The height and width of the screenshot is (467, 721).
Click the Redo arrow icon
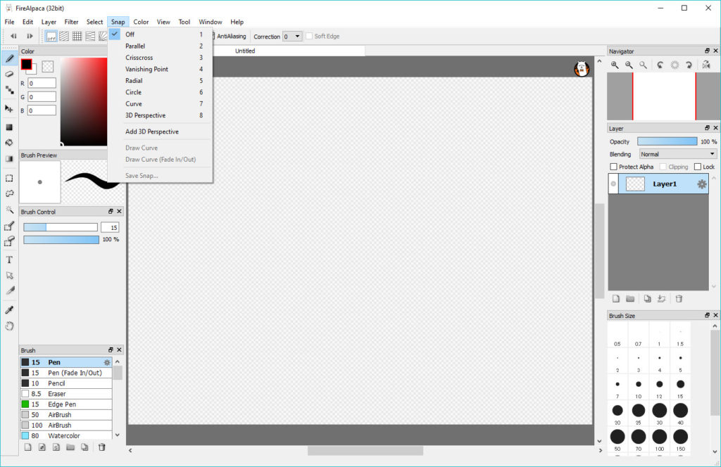click(30, 36)
